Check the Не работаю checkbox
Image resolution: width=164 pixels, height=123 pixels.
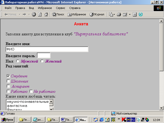(x=31, y=91)
